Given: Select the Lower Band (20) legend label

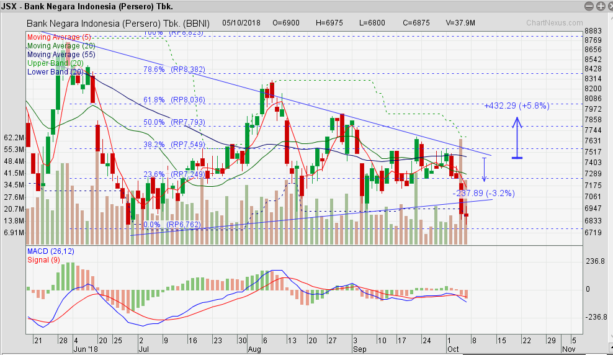Looking at the screenshot, I should pos(55,71).
